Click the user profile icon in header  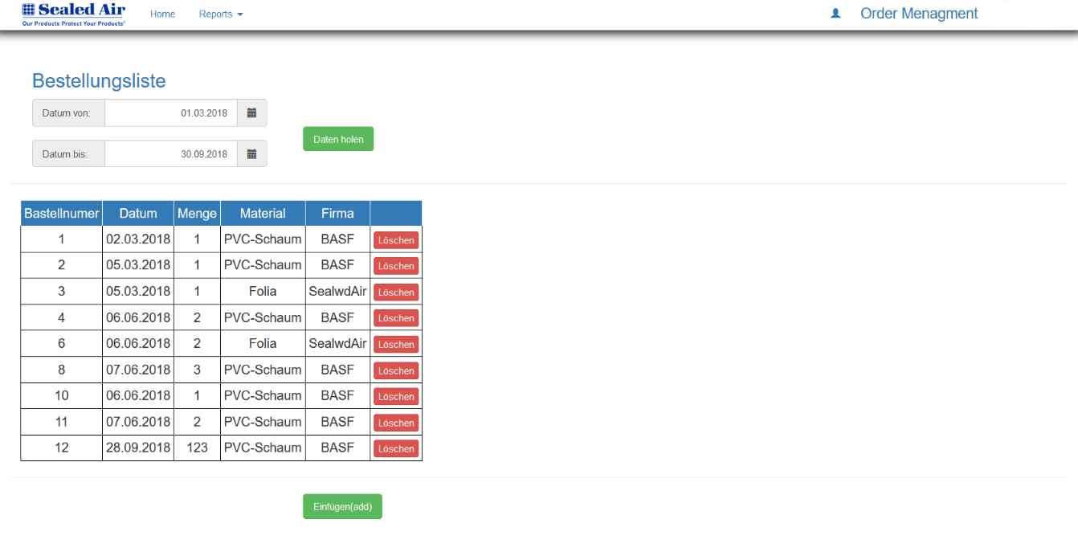pyautogui.click(x=835, y=14)
